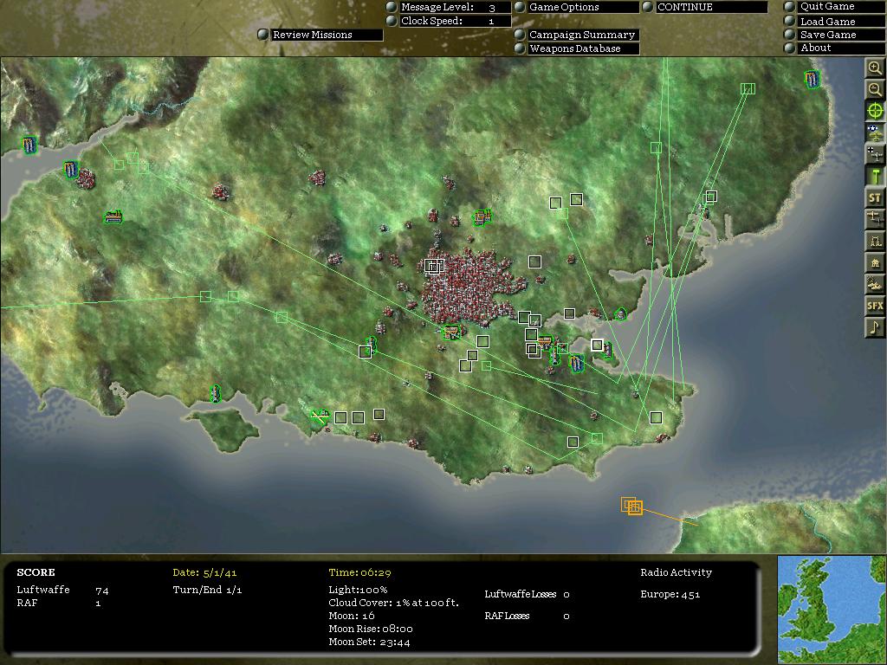
Task: Toggle SFX sound effects
Action: [x=875, y=306]
